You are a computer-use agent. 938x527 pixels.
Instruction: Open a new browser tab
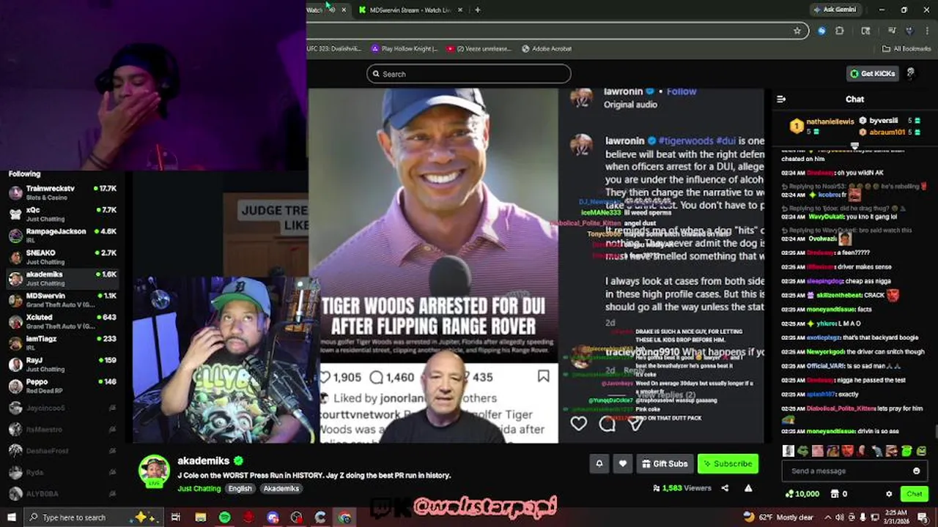tap(478, 10)
